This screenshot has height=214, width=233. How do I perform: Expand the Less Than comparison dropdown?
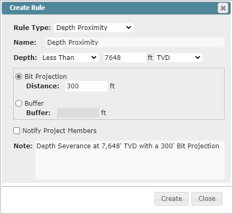point(70,57)
